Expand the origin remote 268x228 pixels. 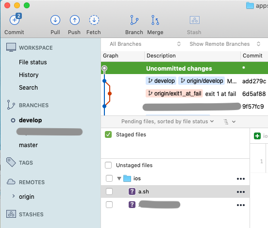14,196
